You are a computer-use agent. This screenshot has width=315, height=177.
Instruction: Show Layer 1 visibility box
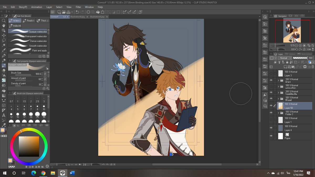coord(271,120)
